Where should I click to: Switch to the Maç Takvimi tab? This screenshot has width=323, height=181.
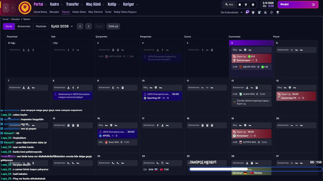[x=95, y=12]
